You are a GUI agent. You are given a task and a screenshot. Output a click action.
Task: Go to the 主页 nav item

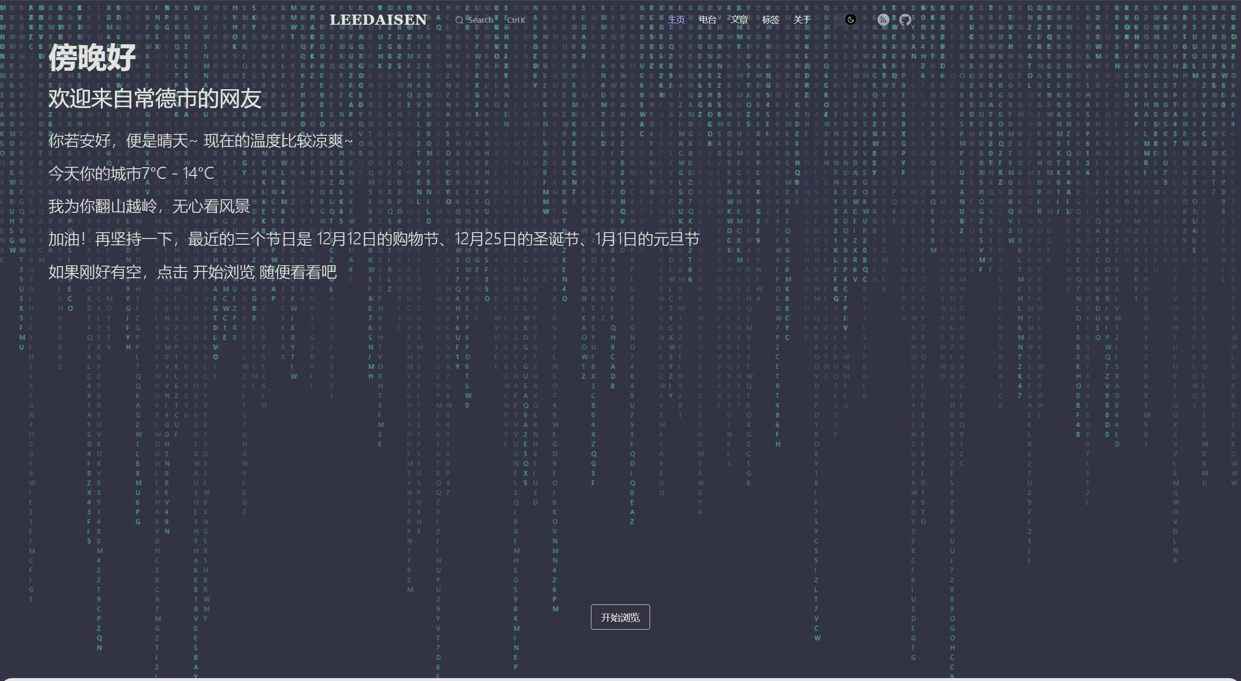point(676,19)
